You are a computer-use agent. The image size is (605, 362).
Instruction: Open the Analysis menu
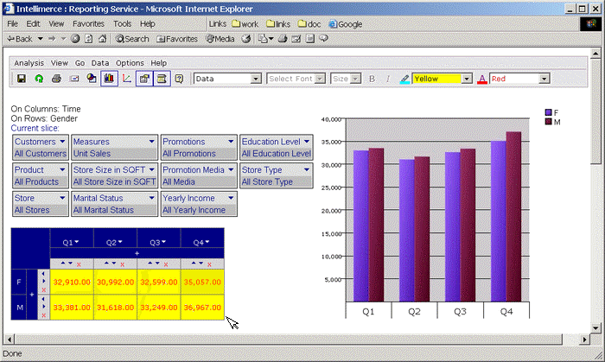29,63
